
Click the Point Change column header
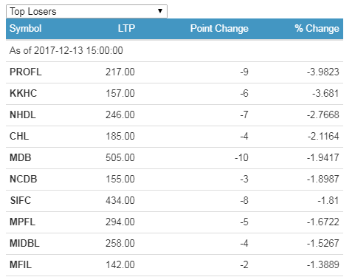(219, 29)
